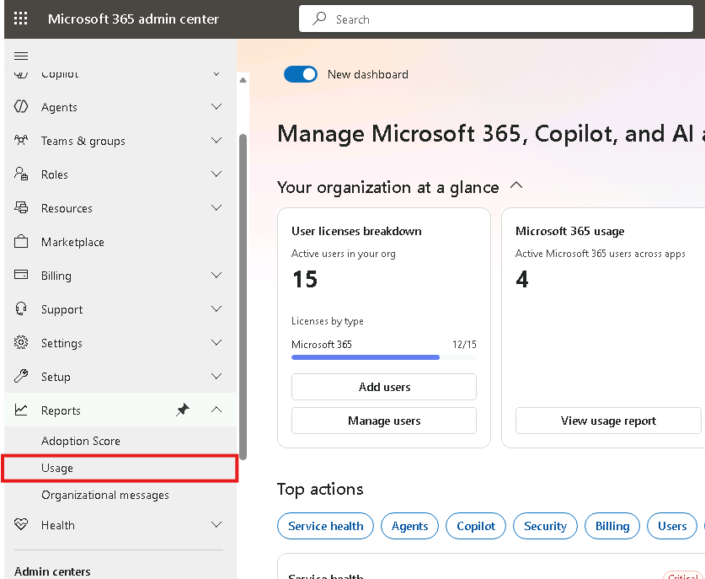Open Adoption Score under Reports
This screenshot has height=579, width=705.
(81, 441)
